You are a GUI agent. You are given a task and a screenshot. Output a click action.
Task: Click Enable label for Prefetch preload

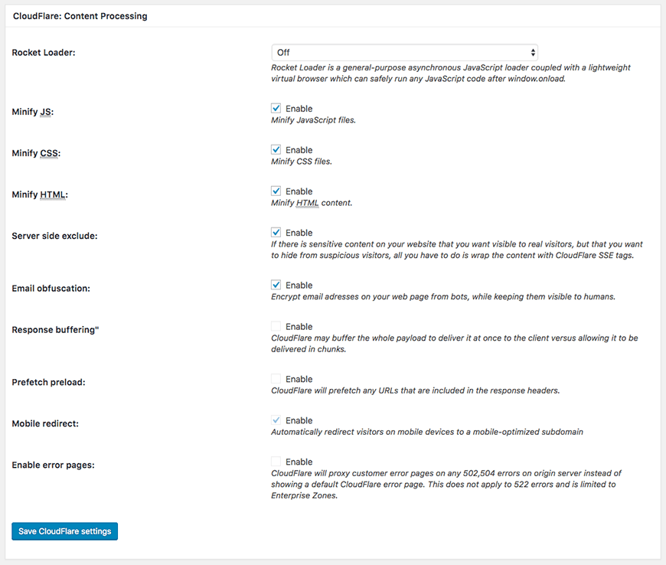pos(299,379)
